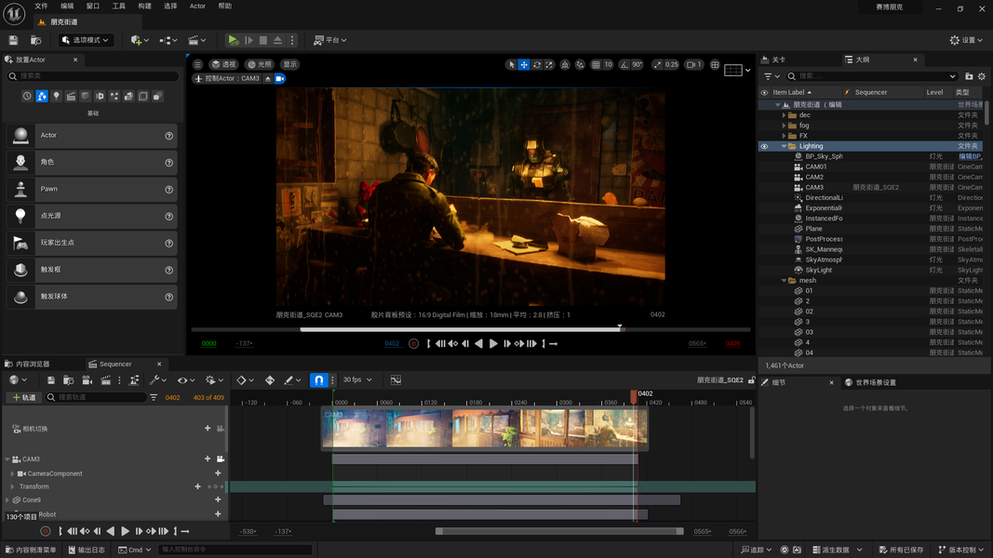The image size is (993, 558).
Task: Toggle visibility eye of Lighting folder
Action: coord(764,146)
